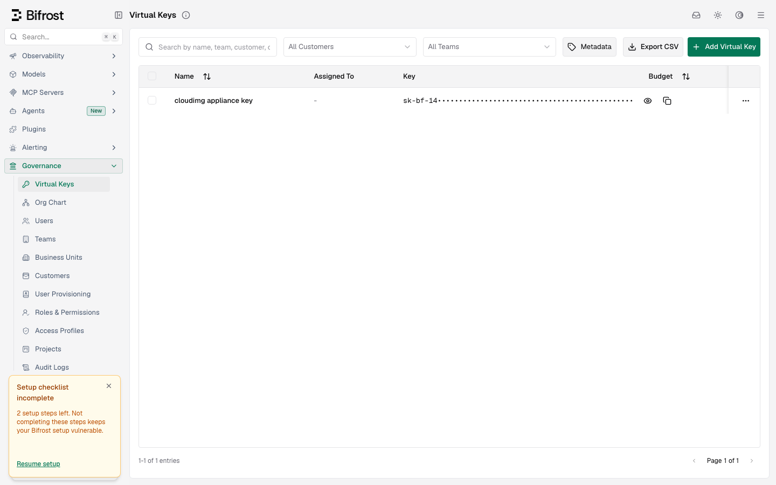Image resolution: width=776 pixels, height=485 pixels.
Task: Select the cloudimg appliance key row checkbox
Action: (152, 101)
